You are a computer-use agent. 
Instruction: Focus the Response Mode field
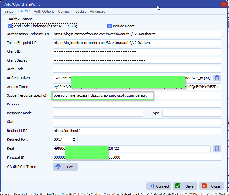[98, 113]
